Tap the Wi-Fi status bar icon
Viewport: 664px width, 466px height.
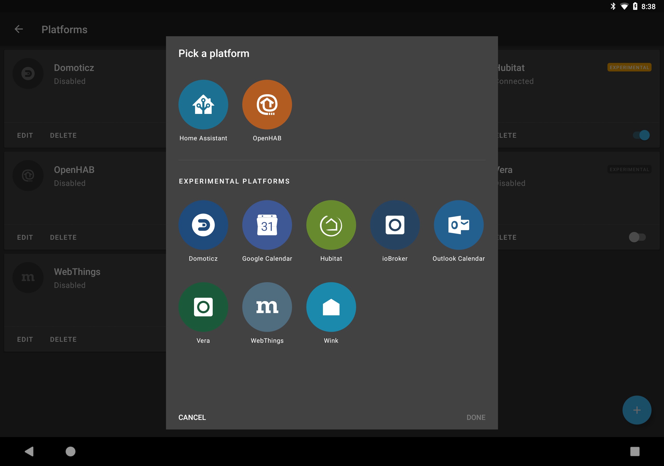[x=624, y=6]
